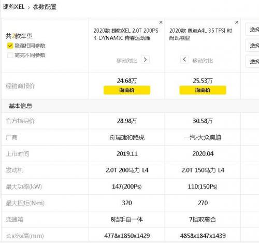Click the 28.98万 official price cell
259x243 pixels.
(127, 121)
